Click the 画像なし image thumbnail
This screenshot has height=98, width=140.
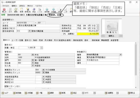(x=112, y=26)
